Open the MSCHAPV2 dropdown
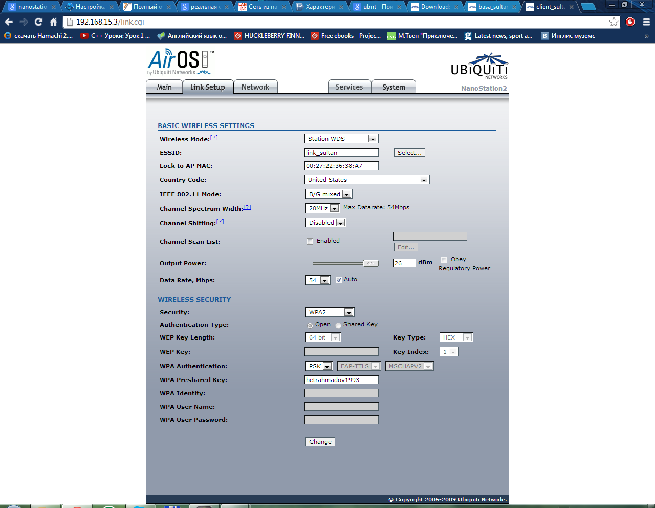This screenshot has width=655, height=508. coord(409,366)
